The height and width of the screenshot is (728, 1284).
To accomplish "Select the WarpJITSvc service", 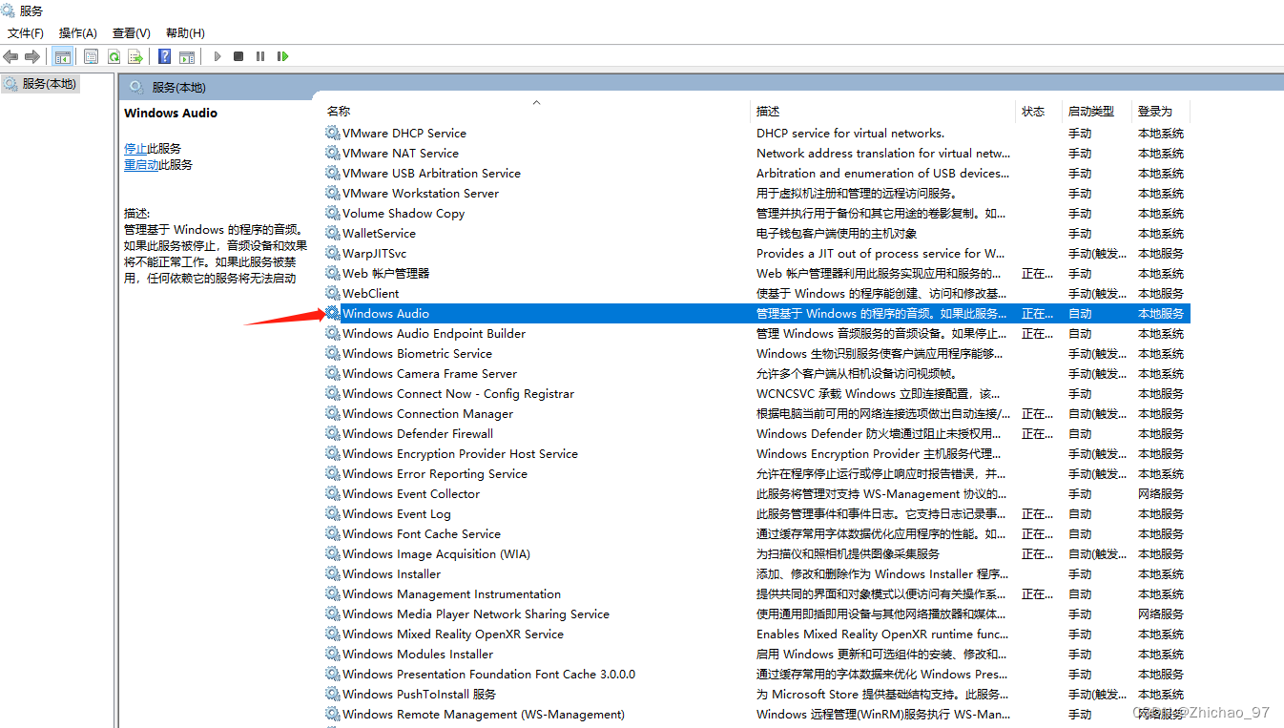I will pos(756,253).
